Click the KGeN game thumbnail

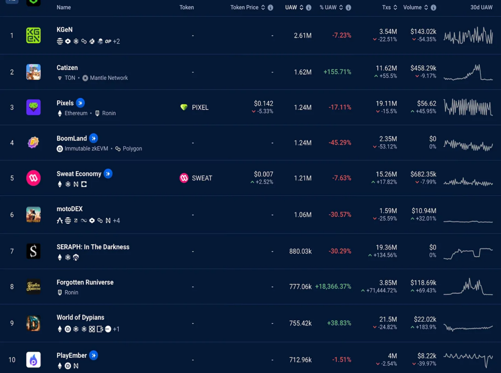pyautogui.click(x=33, y=35)
